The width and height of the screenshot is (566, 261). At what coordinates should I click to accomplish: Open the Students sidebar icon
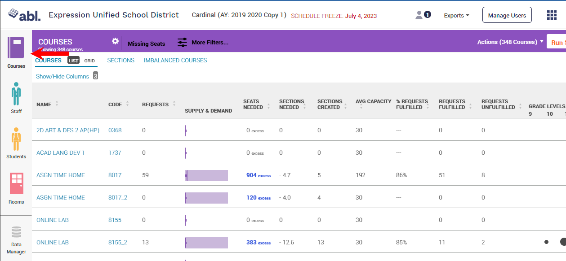click(16, 139)
